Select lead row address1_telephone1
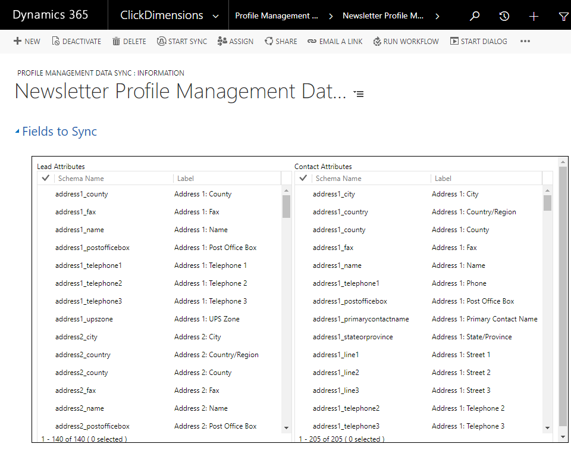 (x=159, y=265)
